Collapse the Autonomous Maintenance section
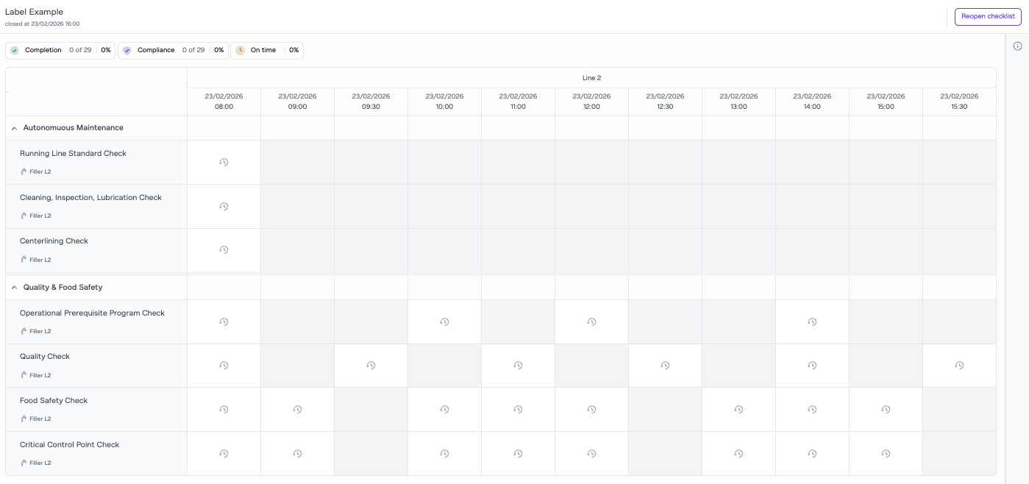The image size is (1029, 484). pyautogui.click(x=14, y=128)
